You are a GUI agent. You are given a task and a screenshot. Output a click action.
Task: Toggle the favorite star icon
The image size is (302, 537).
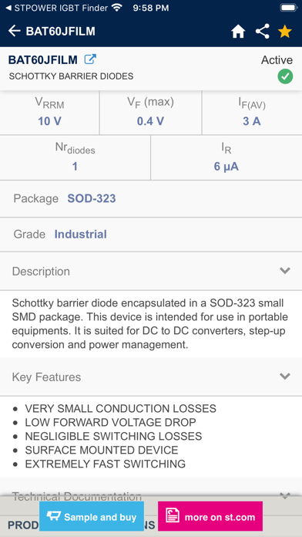point(284,31)
